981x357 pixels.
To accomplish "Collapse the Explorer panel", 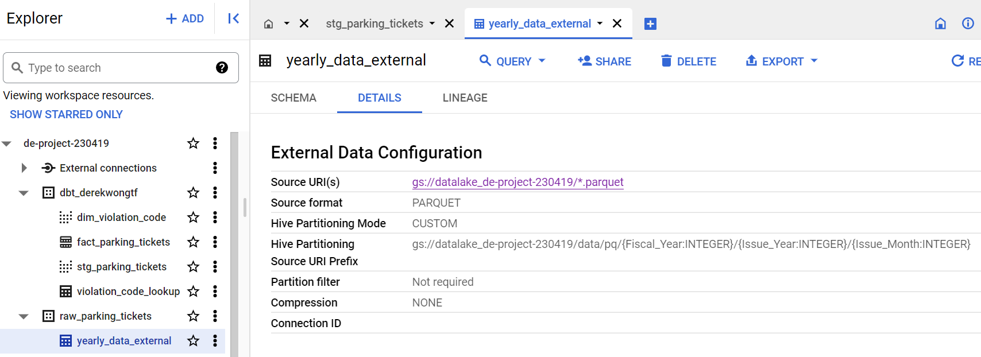I will point(233,19).
